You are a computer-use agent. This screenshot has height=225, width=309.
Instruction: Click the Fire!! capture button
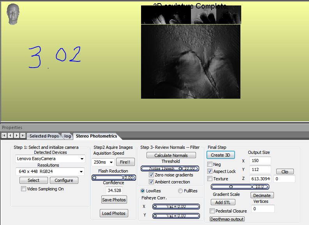pyautogui.click(x=125, y=162)
